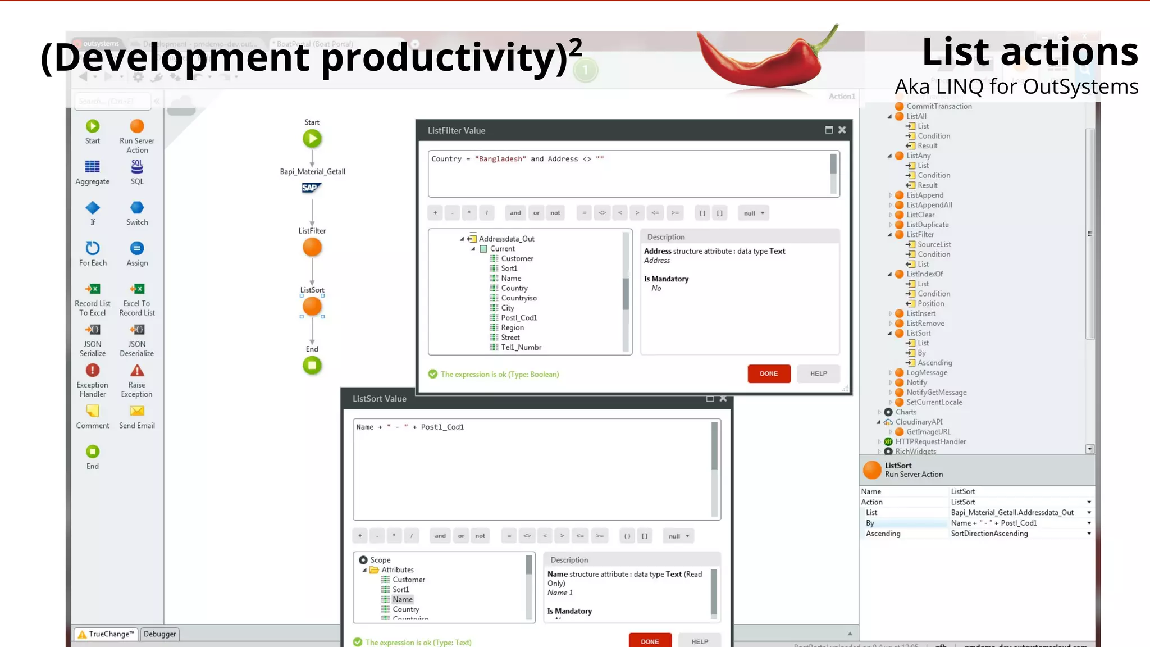Click the End node in the flow
1150x647 pixels.
312,366
